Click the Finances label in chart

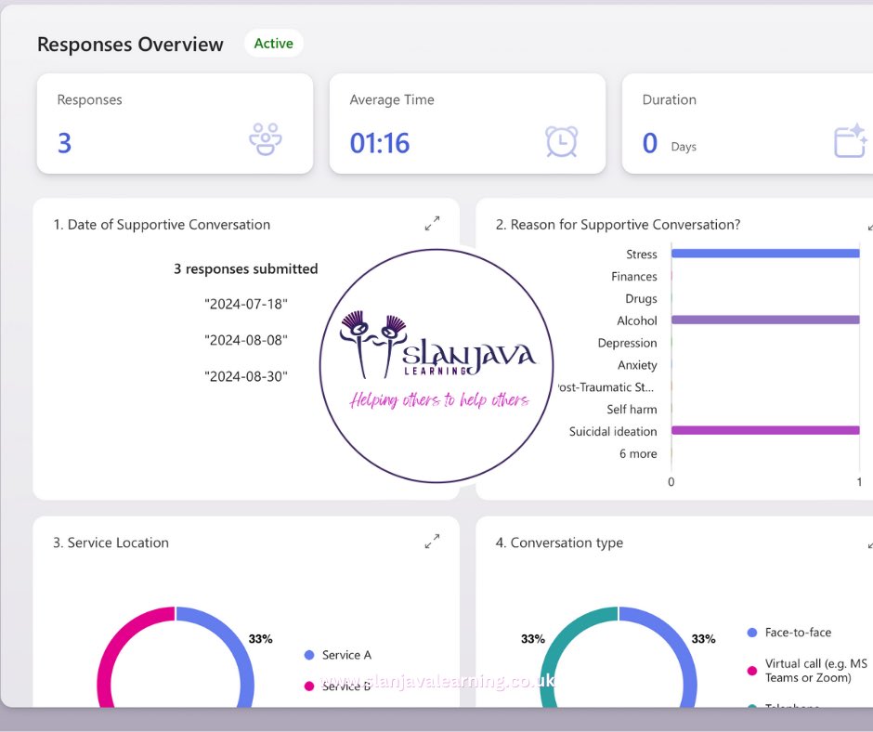[634, 277]
